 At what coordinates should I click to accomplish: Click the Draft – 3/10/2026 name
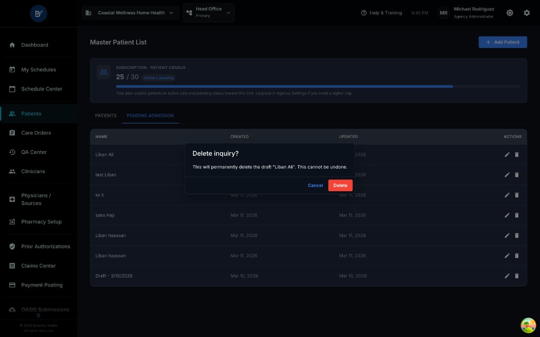114,276
